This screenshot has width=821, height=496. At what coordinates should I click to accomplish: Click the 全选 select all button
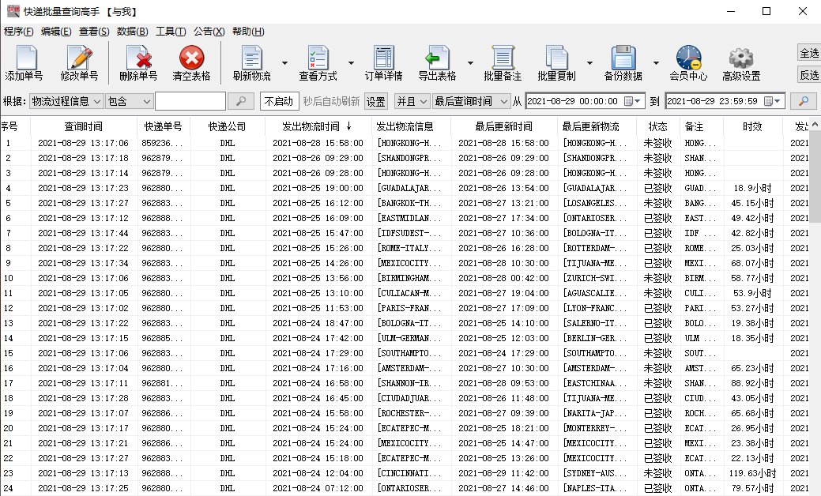click(809, 53)
